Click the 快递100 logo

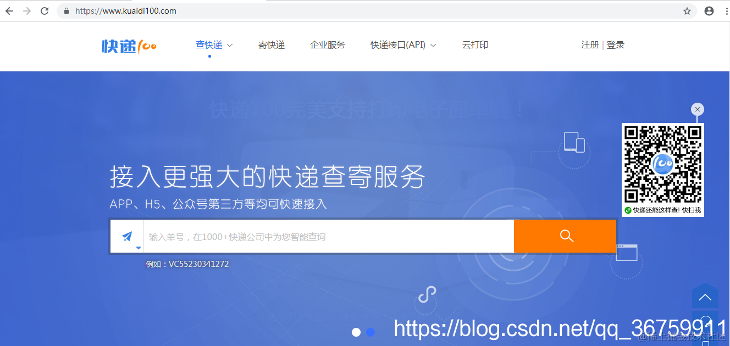(129, 46)
